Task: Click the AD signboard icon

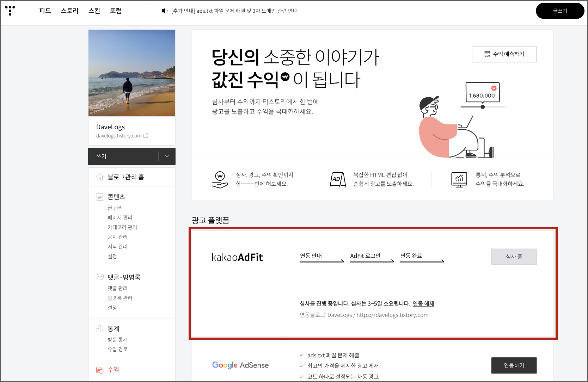Action: (338, 180)
